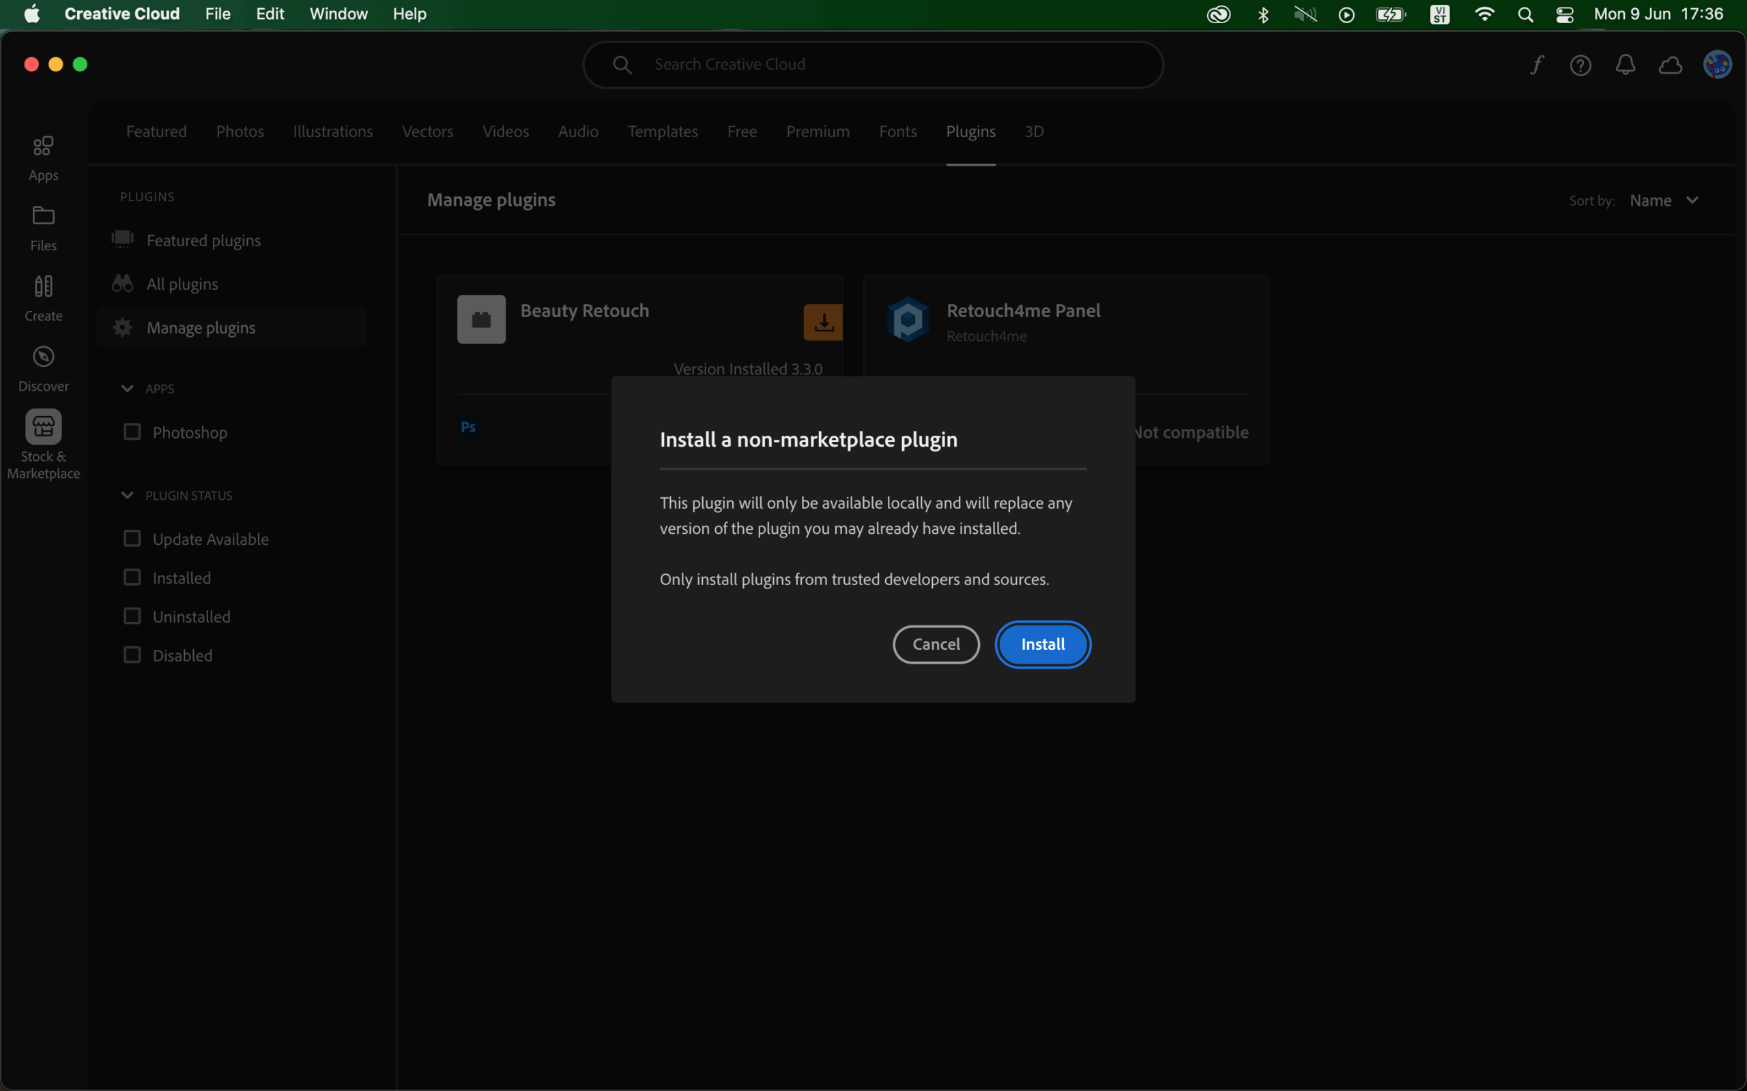Viewport: 1747px width, 1091px height.
Task: Check the Installed status checkbox
Action: pos(132,578)
